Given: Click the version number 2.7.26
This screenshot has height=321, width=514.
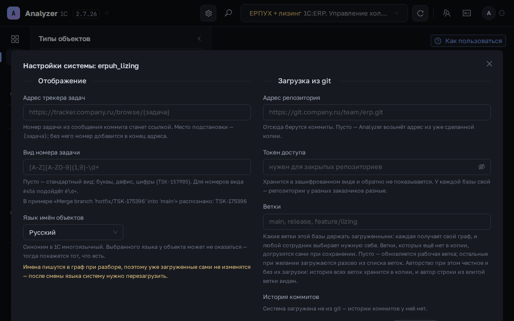Looking at the screenshot, I should point(86,14).
